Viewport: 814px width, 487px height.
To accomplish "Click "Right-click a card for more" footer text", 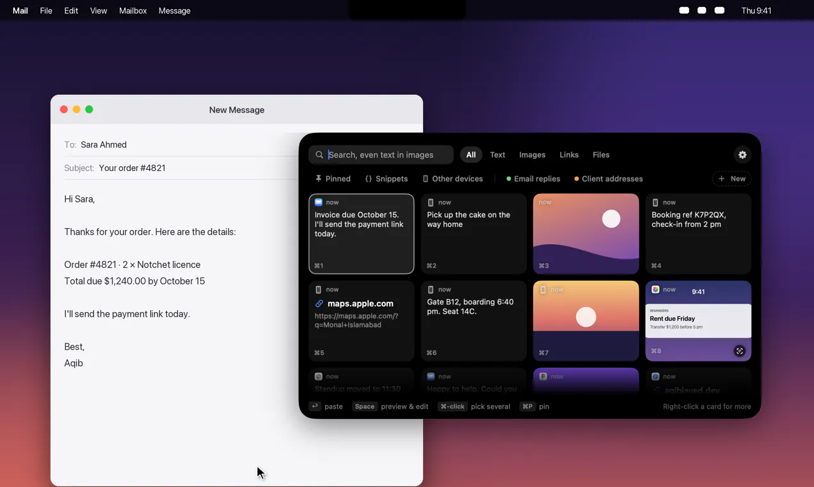I will coord(707,406).
